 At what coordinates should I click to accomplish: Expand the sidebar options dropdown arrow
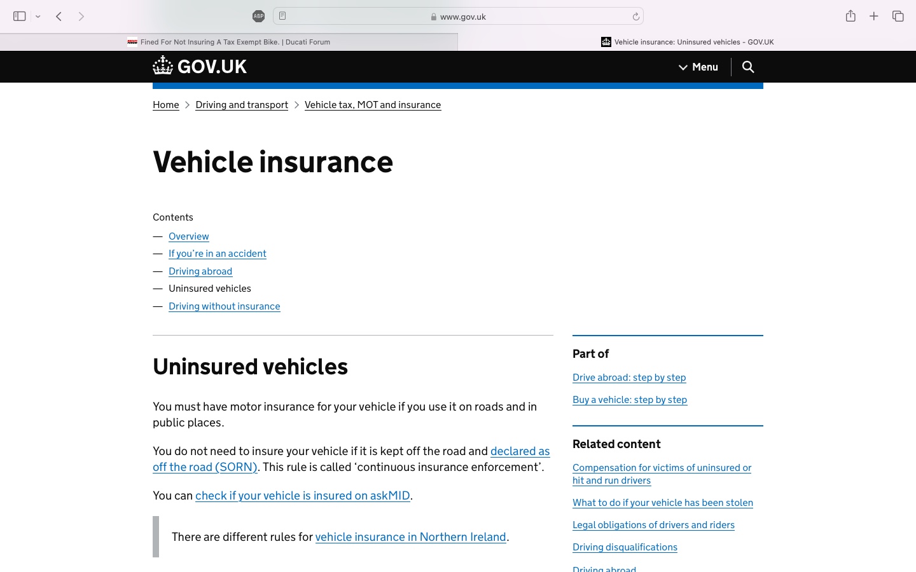tap(38, 17)
